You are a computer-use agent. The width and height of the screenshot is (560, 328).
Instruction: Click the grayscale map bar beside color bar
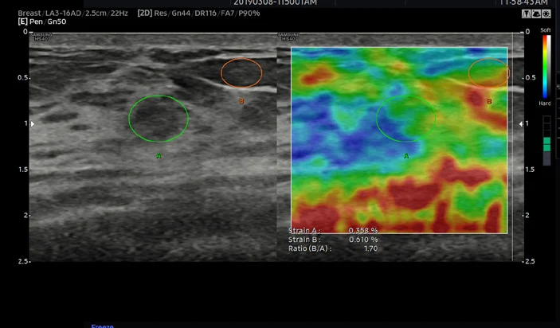tap(550, 67)
